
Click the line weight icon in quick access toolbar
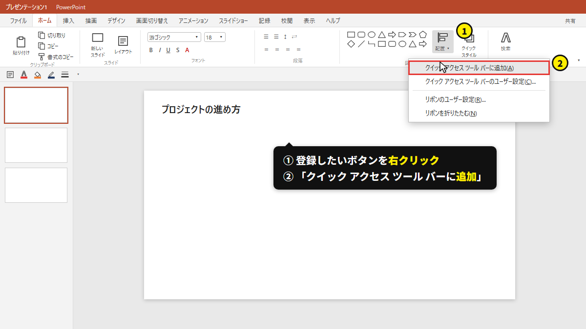(65, 75)
